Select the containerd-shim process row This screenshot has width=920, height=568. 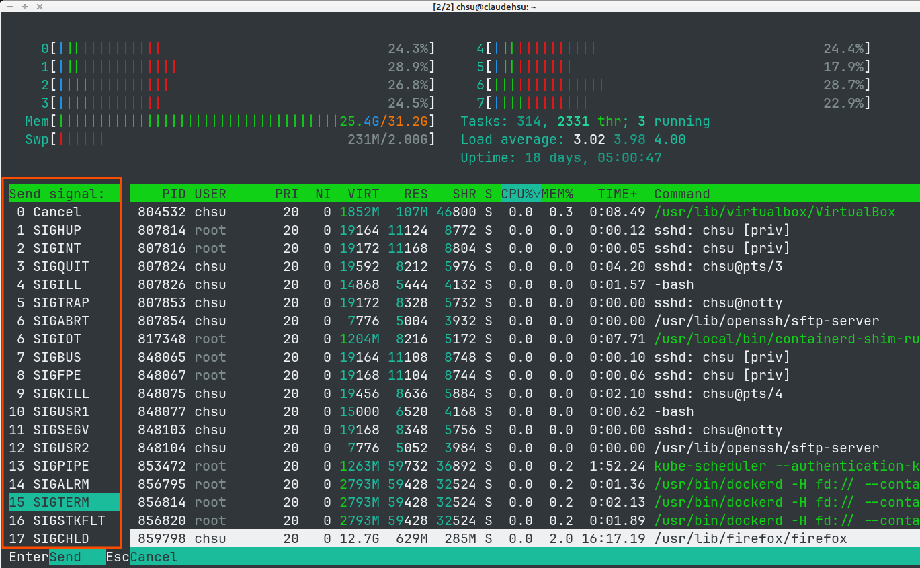tap(525, 339)
